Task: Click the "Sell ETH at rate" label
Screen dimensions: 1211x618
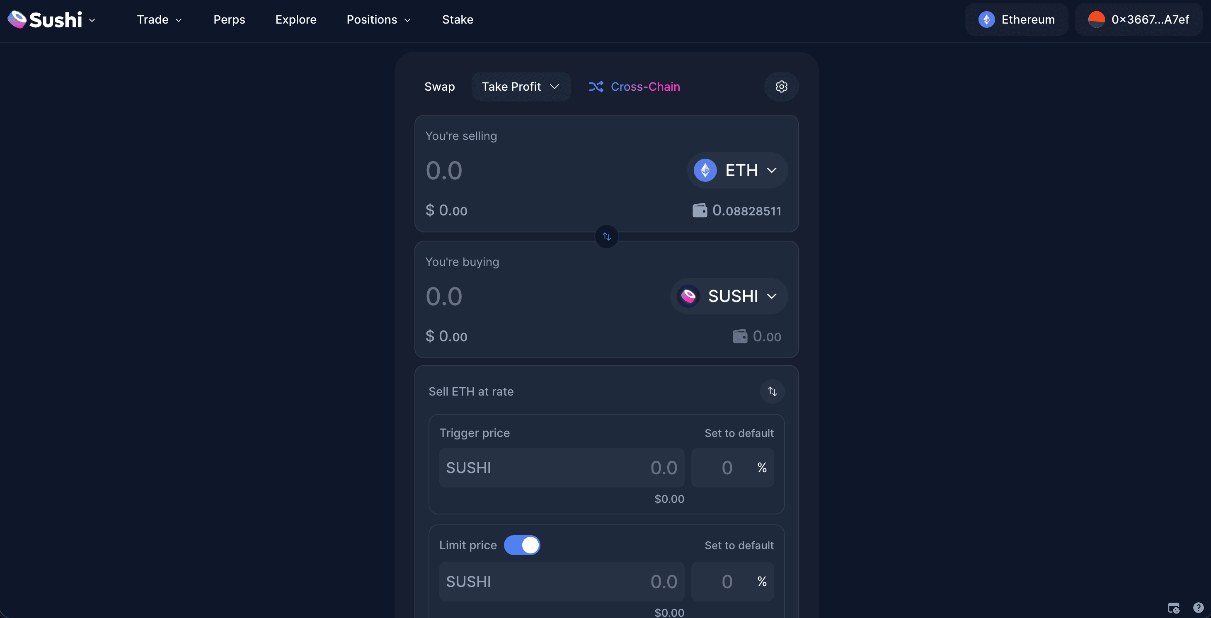Action: coord(471,391)
